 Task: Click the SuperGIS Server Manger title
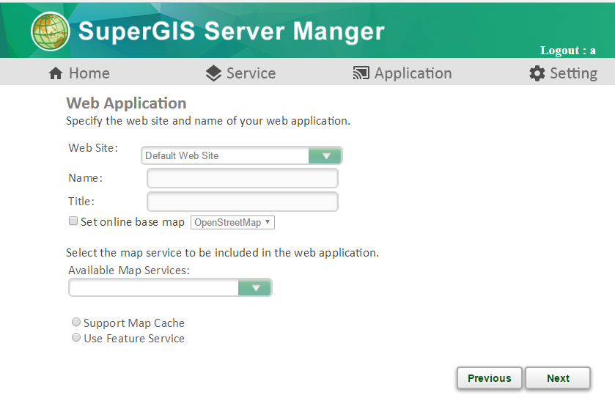click(232, 32)
